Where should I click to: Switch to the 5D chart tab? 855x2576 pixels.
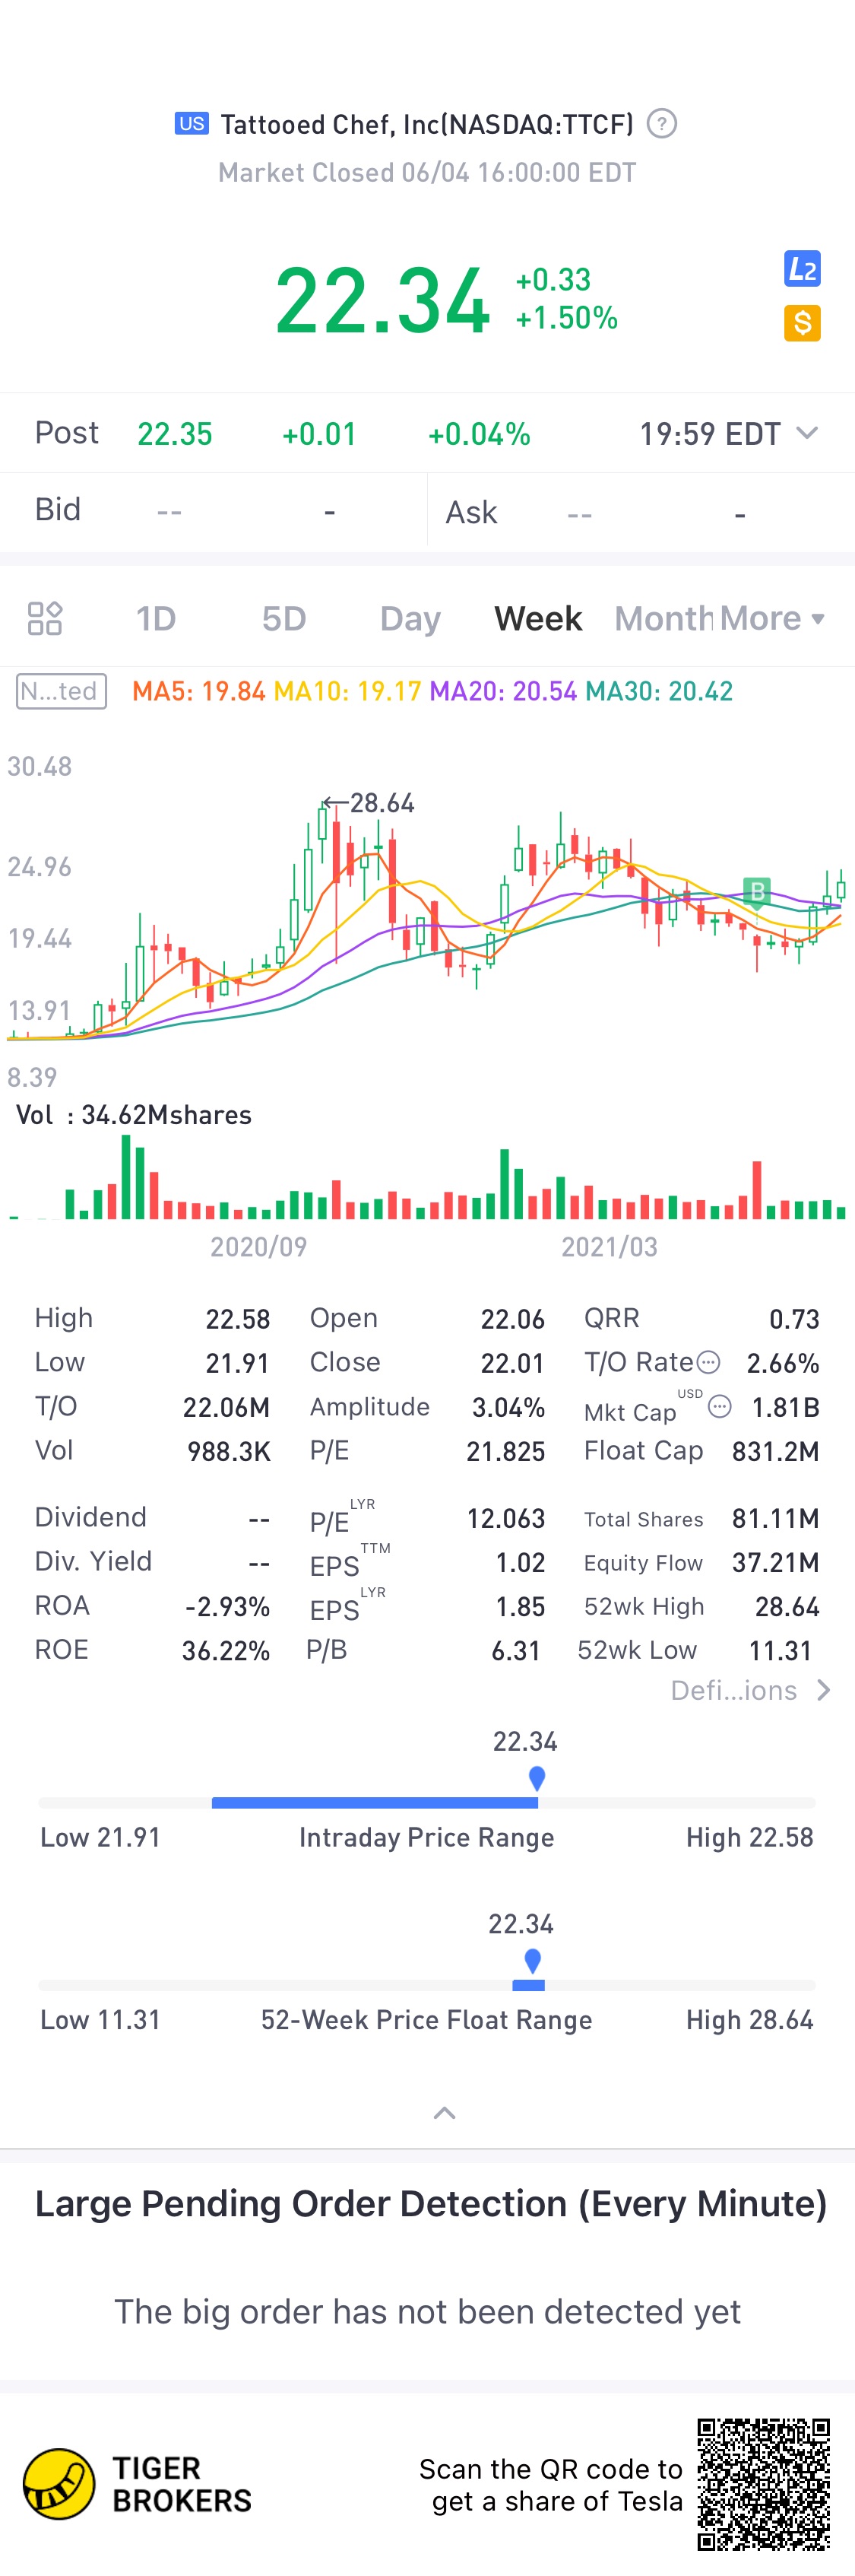283,618
